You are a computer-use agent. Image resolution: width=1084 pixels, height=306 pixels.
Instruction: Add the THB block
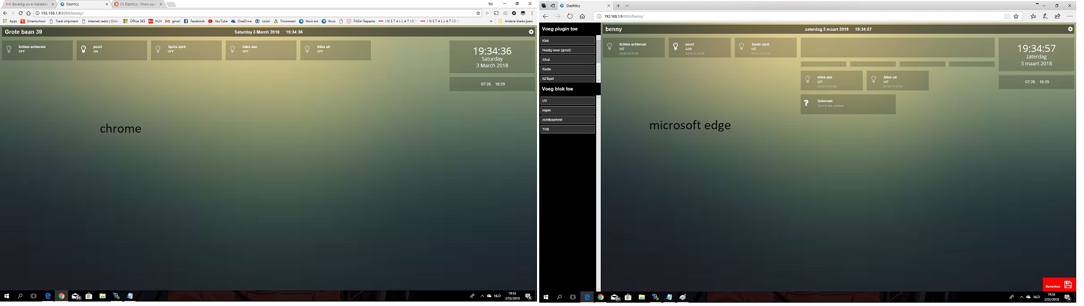tap(567, 130)
